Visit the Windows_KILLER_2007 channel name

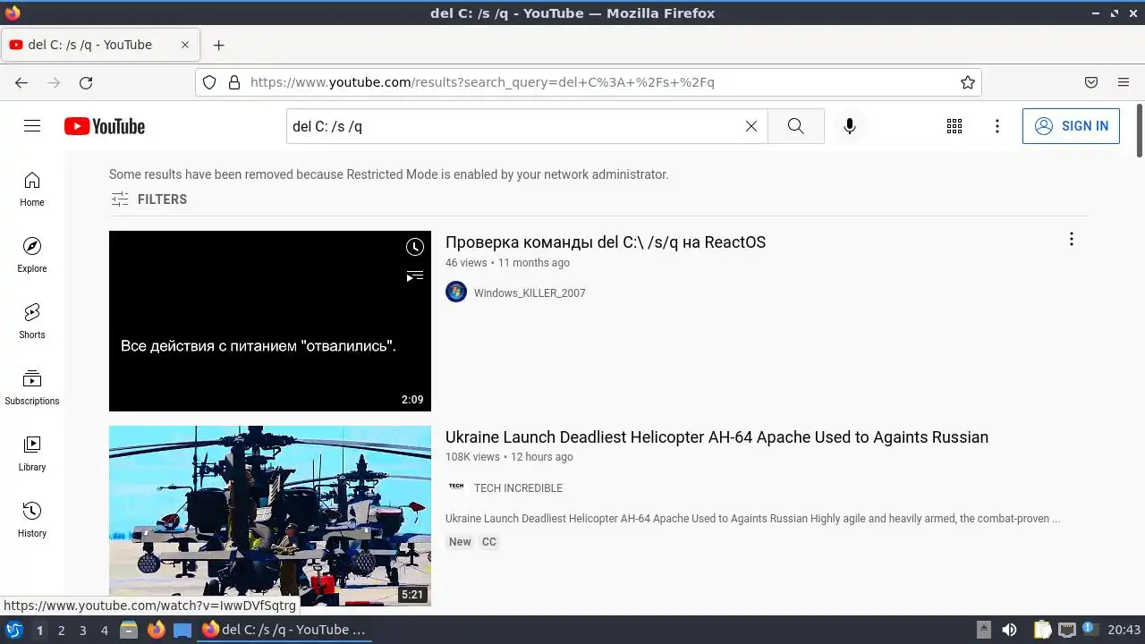[x=530, y=293]
